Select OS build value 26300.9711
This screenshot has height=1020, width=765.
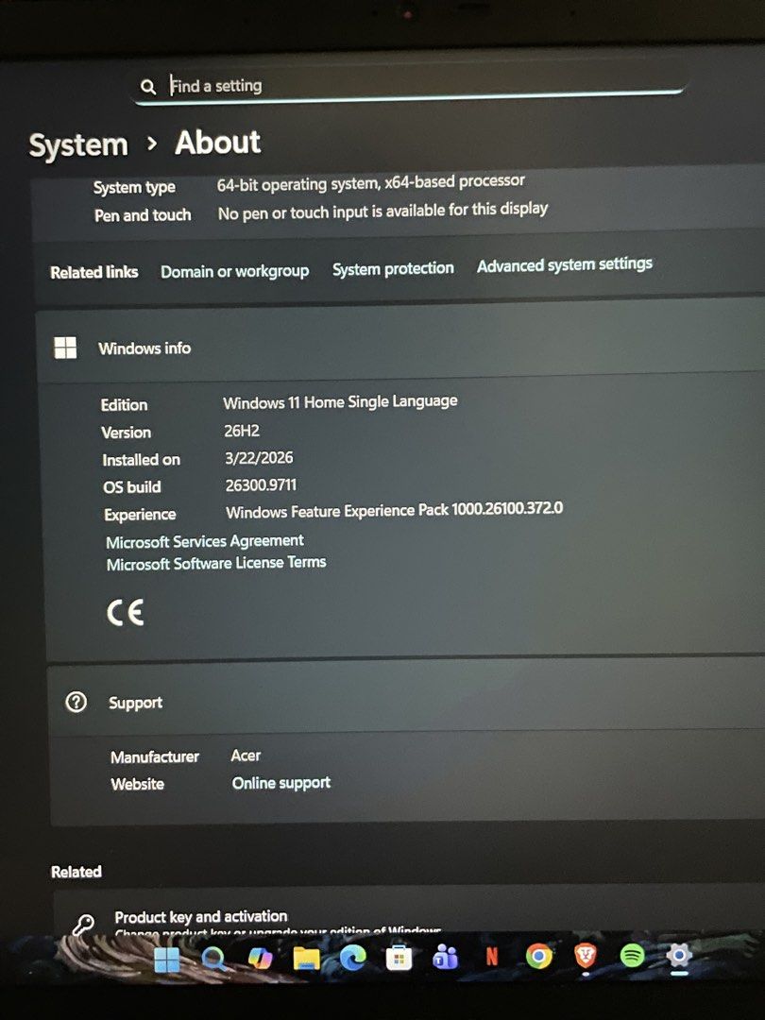click(x=261, y=485)
